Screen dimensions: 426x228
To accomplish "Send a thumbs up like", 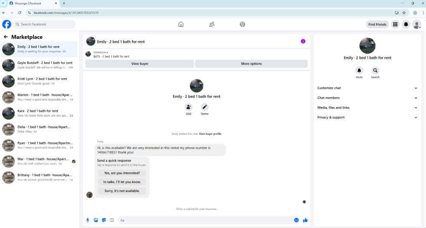I will (305, 220).
